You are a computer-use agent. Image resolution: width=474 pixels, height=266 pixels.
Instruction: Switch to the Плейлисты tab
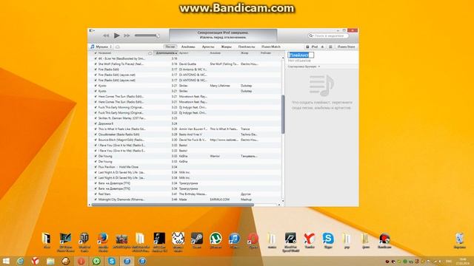click(247, 47)
